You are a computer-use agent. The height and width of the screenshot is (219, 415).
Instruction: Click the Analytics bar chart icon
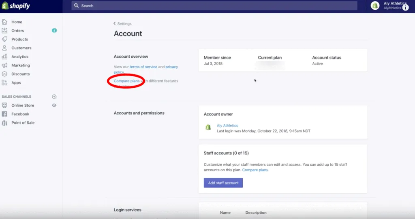click(4, 57)
